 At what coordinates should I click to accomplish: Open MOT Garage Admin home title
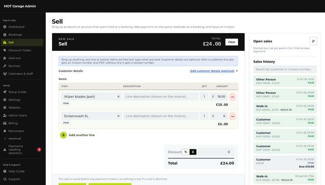point(20,6)
